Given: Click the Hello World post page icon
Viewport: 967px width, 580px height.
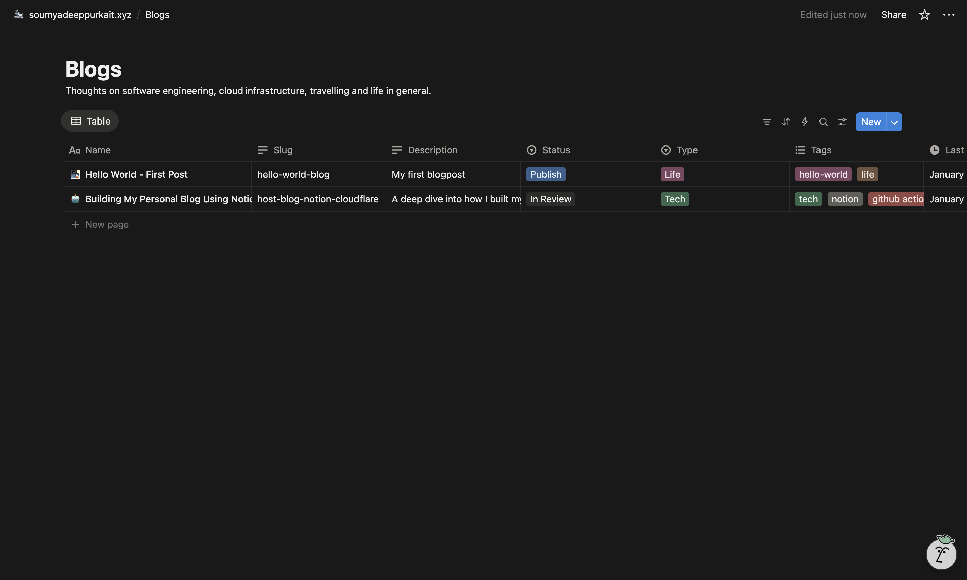Looking at the screenshot, I should click(x=75, y=174).
